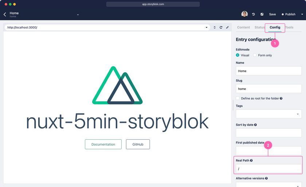The width and height of the screenshot is (306, 187).
Task: Open the Documentation button in preview
Action: [x=103, y=144]
